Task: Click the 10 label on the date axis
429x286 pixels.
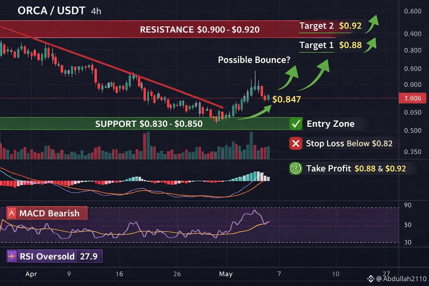Action: (336, 274)
